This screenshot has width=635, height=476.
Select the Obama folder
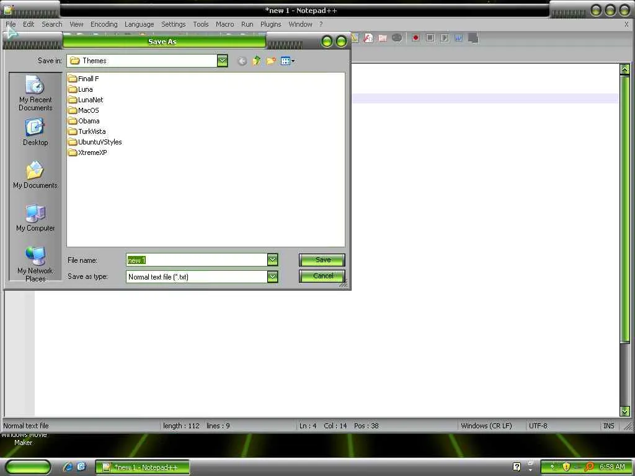pos(84,121)
